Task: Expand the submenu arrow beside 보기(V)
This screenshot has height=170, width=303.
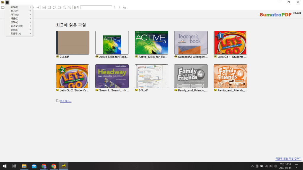Action: pyautogui.click(x=30, y=11)
